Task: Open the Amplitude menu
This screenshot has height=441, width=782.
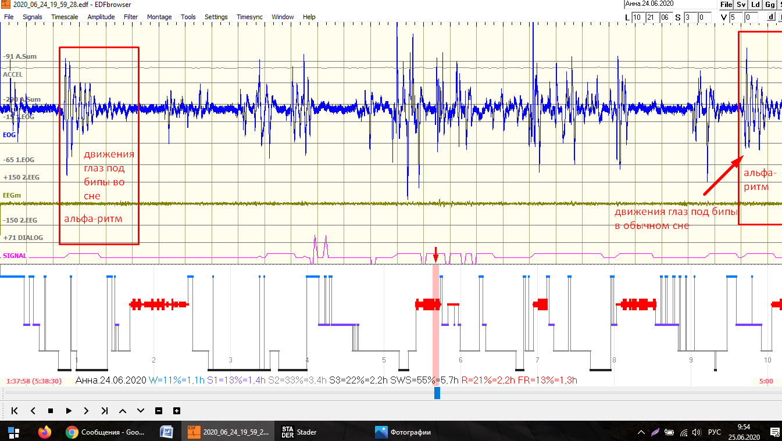Action: [x=101, y=17]
